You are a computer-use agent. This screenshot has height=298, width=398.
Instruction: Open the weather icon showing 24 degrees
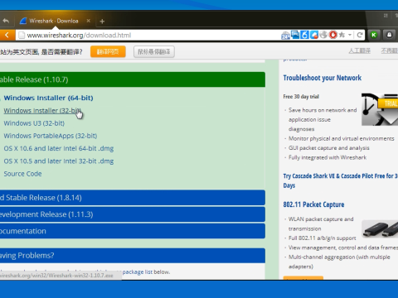(x=285, y=35)
